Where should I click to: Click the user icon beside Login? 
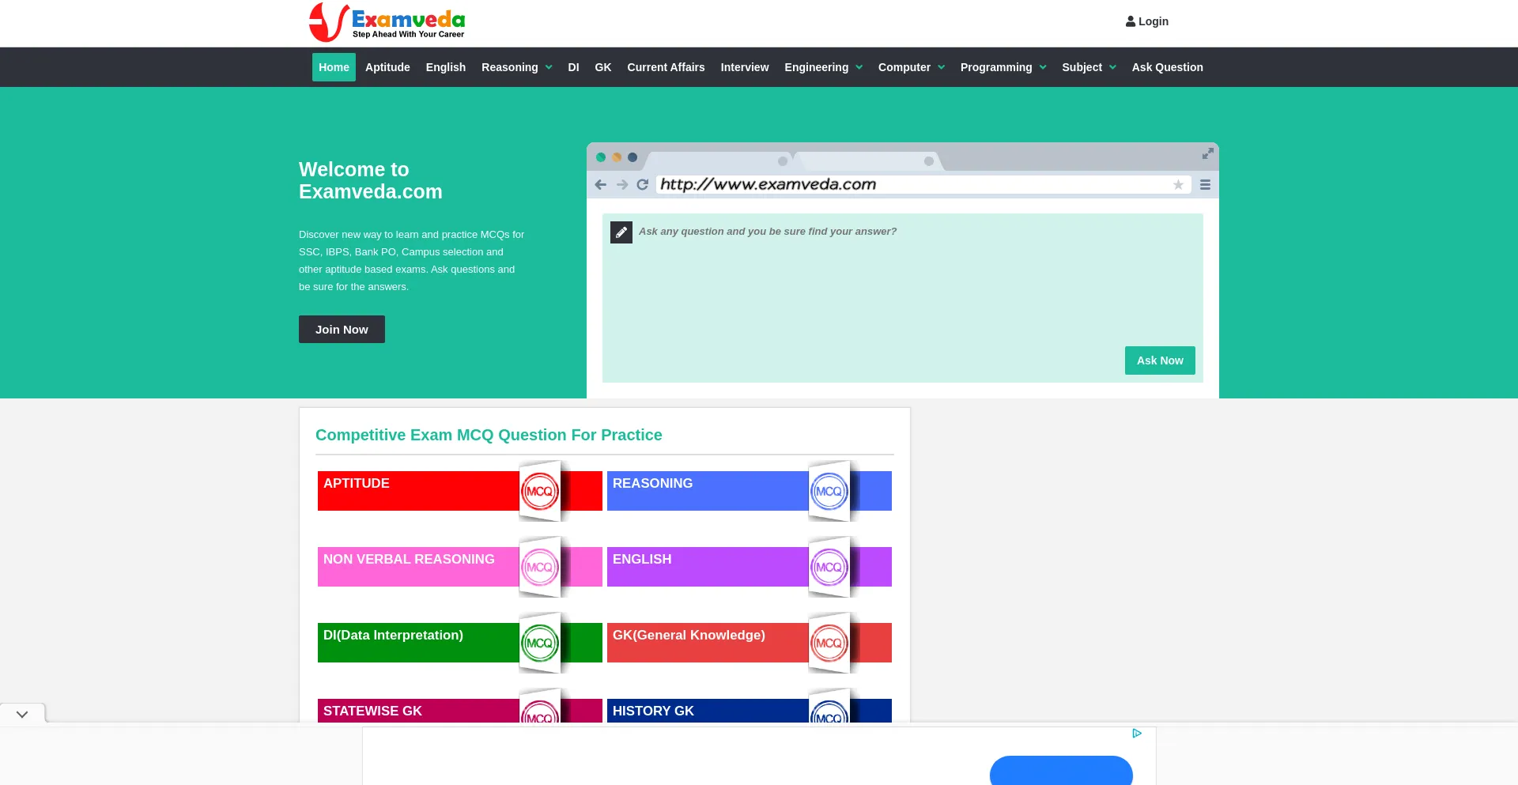click(1130, 21)
